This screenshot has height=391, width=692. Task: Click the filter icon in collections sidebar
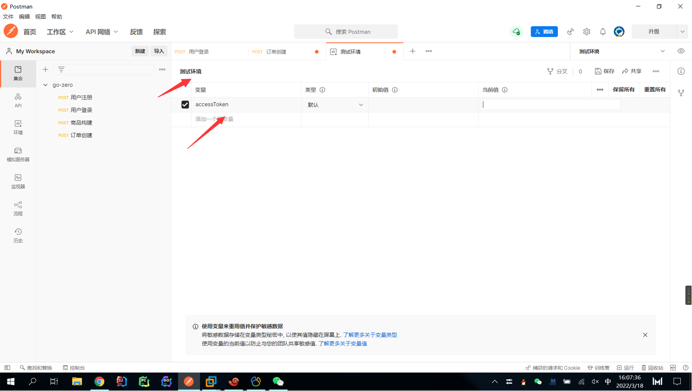tap(61, 70)
